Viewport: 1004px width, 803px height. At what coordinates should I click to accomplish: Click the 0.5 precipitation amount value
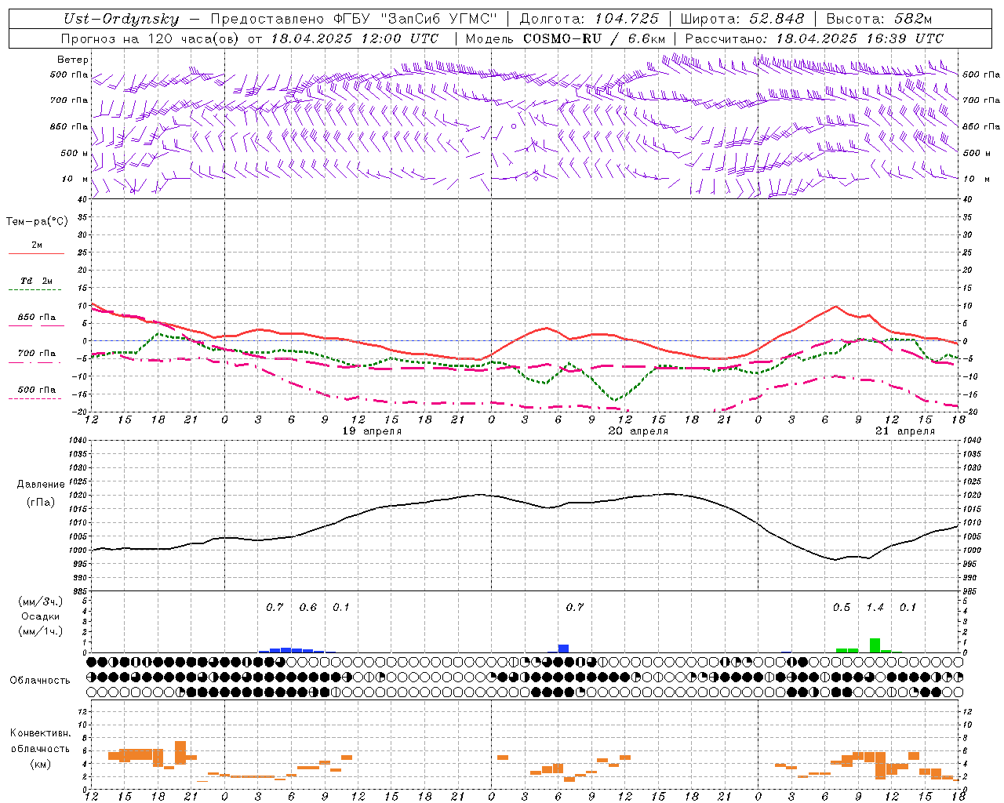[842, 608]
